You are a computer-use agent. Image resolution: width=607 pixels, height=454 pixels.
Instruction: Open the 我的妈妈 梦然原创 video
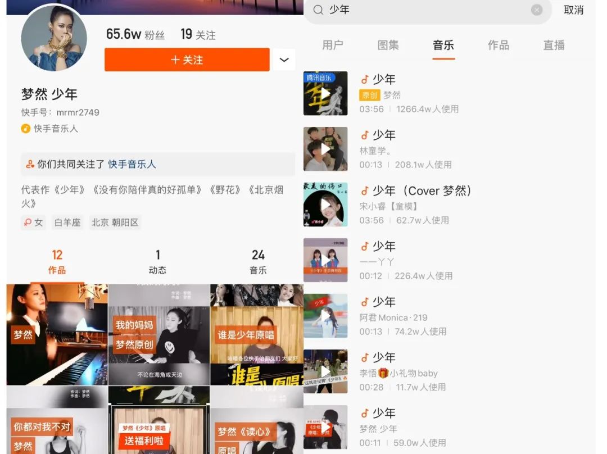159,335
